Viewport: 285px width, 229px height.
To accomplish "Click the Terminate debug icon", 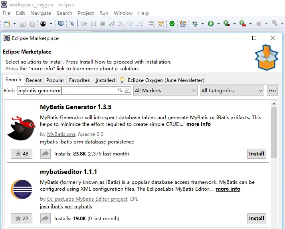I will (103, 24).
